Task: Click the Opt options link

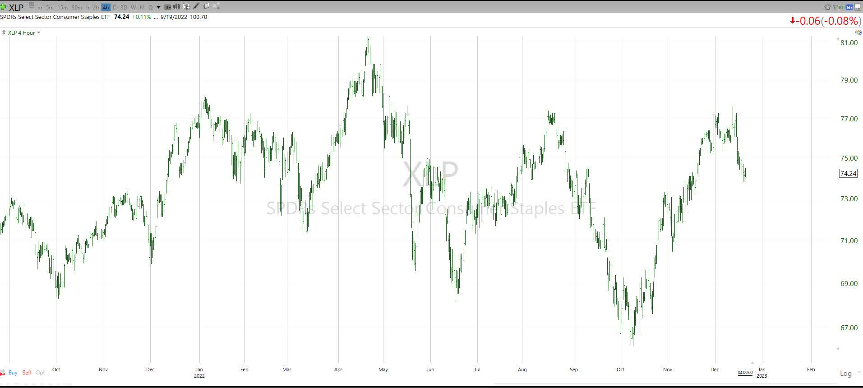Action: (40, 373)
